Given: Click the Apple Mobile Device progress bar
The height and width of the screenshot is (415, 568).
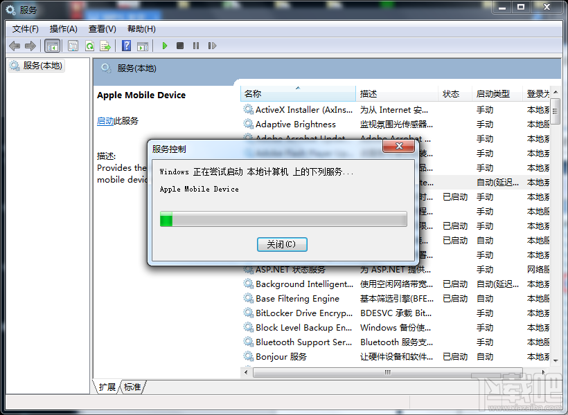Looking at the screenshot, I should [283, 219].
